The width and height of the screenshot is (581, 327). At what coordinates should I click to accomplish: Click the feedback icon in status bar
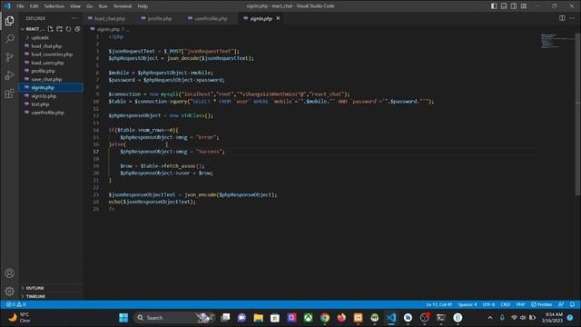pos(561,304)
